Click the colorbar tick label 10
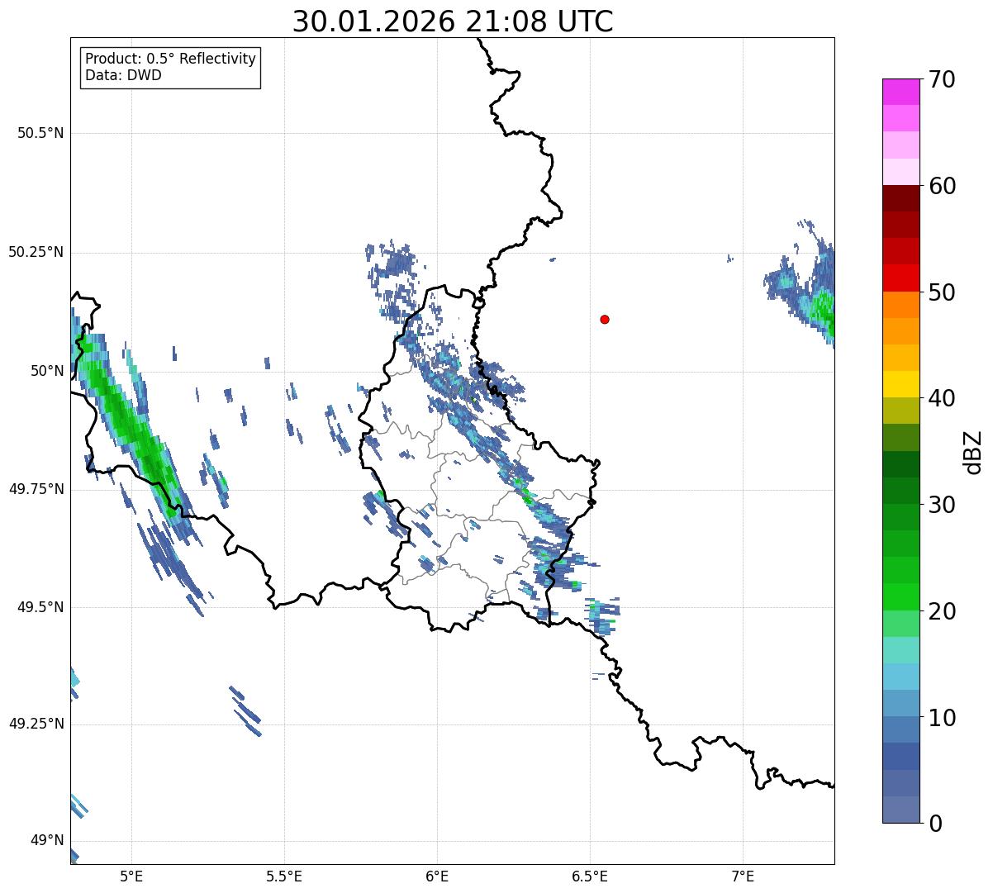This screenshot has width=993, height=893. point(942,717)
